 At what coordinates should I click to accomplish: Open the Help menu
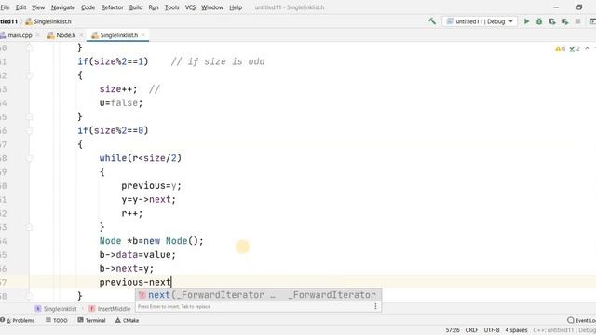pos(236,7)
